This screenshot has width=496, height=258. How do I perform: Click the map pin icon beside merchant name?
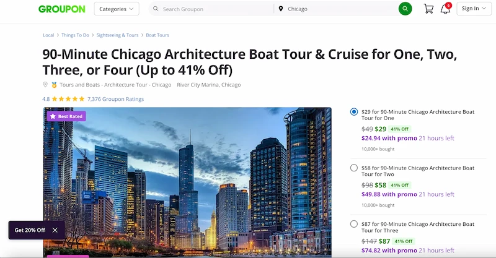45,85
